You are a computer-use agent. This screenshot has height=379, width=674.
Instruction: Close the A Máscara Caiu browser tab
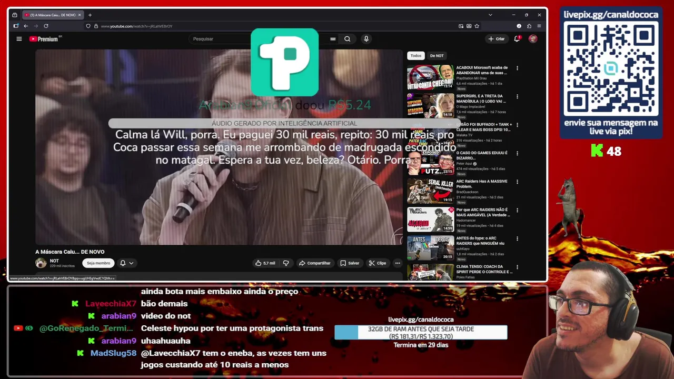(x=80, y=15)
